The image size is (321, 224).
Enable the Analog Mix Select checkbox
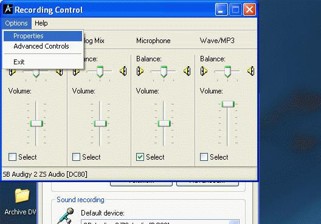[x=76, y=157]
